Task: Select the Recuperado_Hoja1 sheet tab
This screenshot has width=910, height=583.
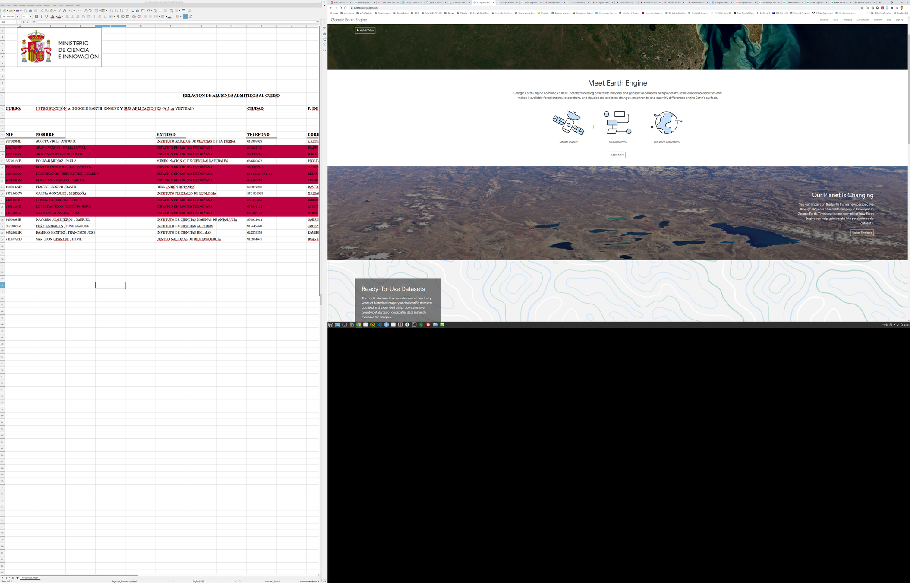Action: (30, 577)
